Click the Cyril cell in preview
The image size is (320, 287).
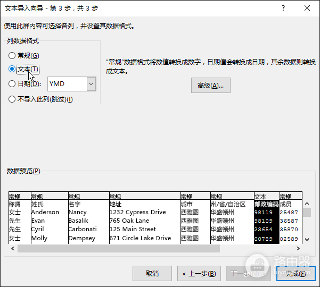[38, 229]
